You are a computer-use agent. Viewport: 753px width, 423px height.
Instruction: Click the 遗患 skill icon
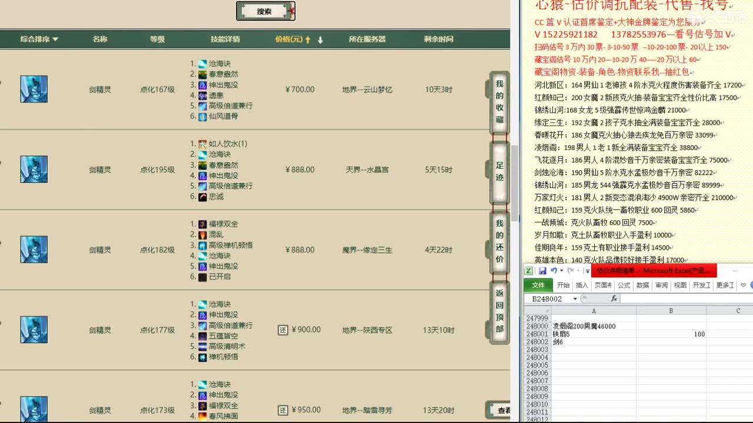click(x=202, y=95)
